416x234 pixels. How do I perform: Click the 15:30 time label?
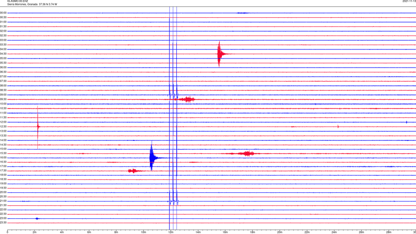[x=3, y=153]
